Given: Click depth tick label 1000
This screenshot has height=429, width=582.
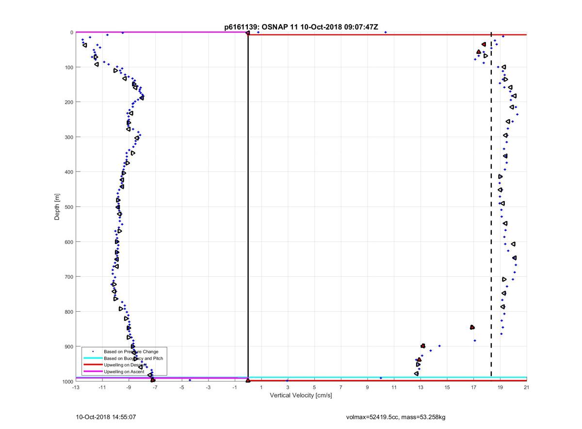Looking at the screenshot, I should coord(68,381).
